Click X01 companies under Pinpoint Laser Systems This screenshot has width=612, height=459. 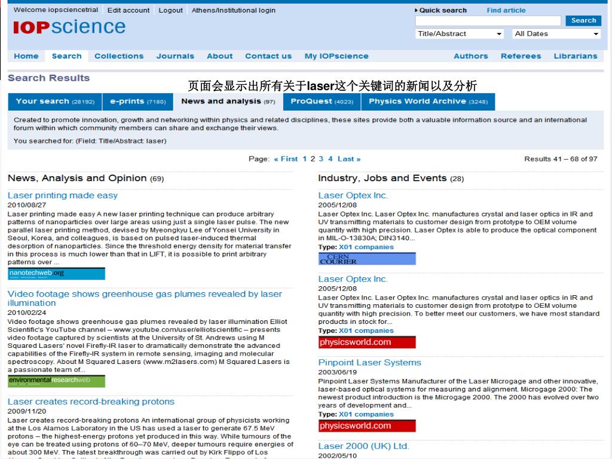pos(366,414)
